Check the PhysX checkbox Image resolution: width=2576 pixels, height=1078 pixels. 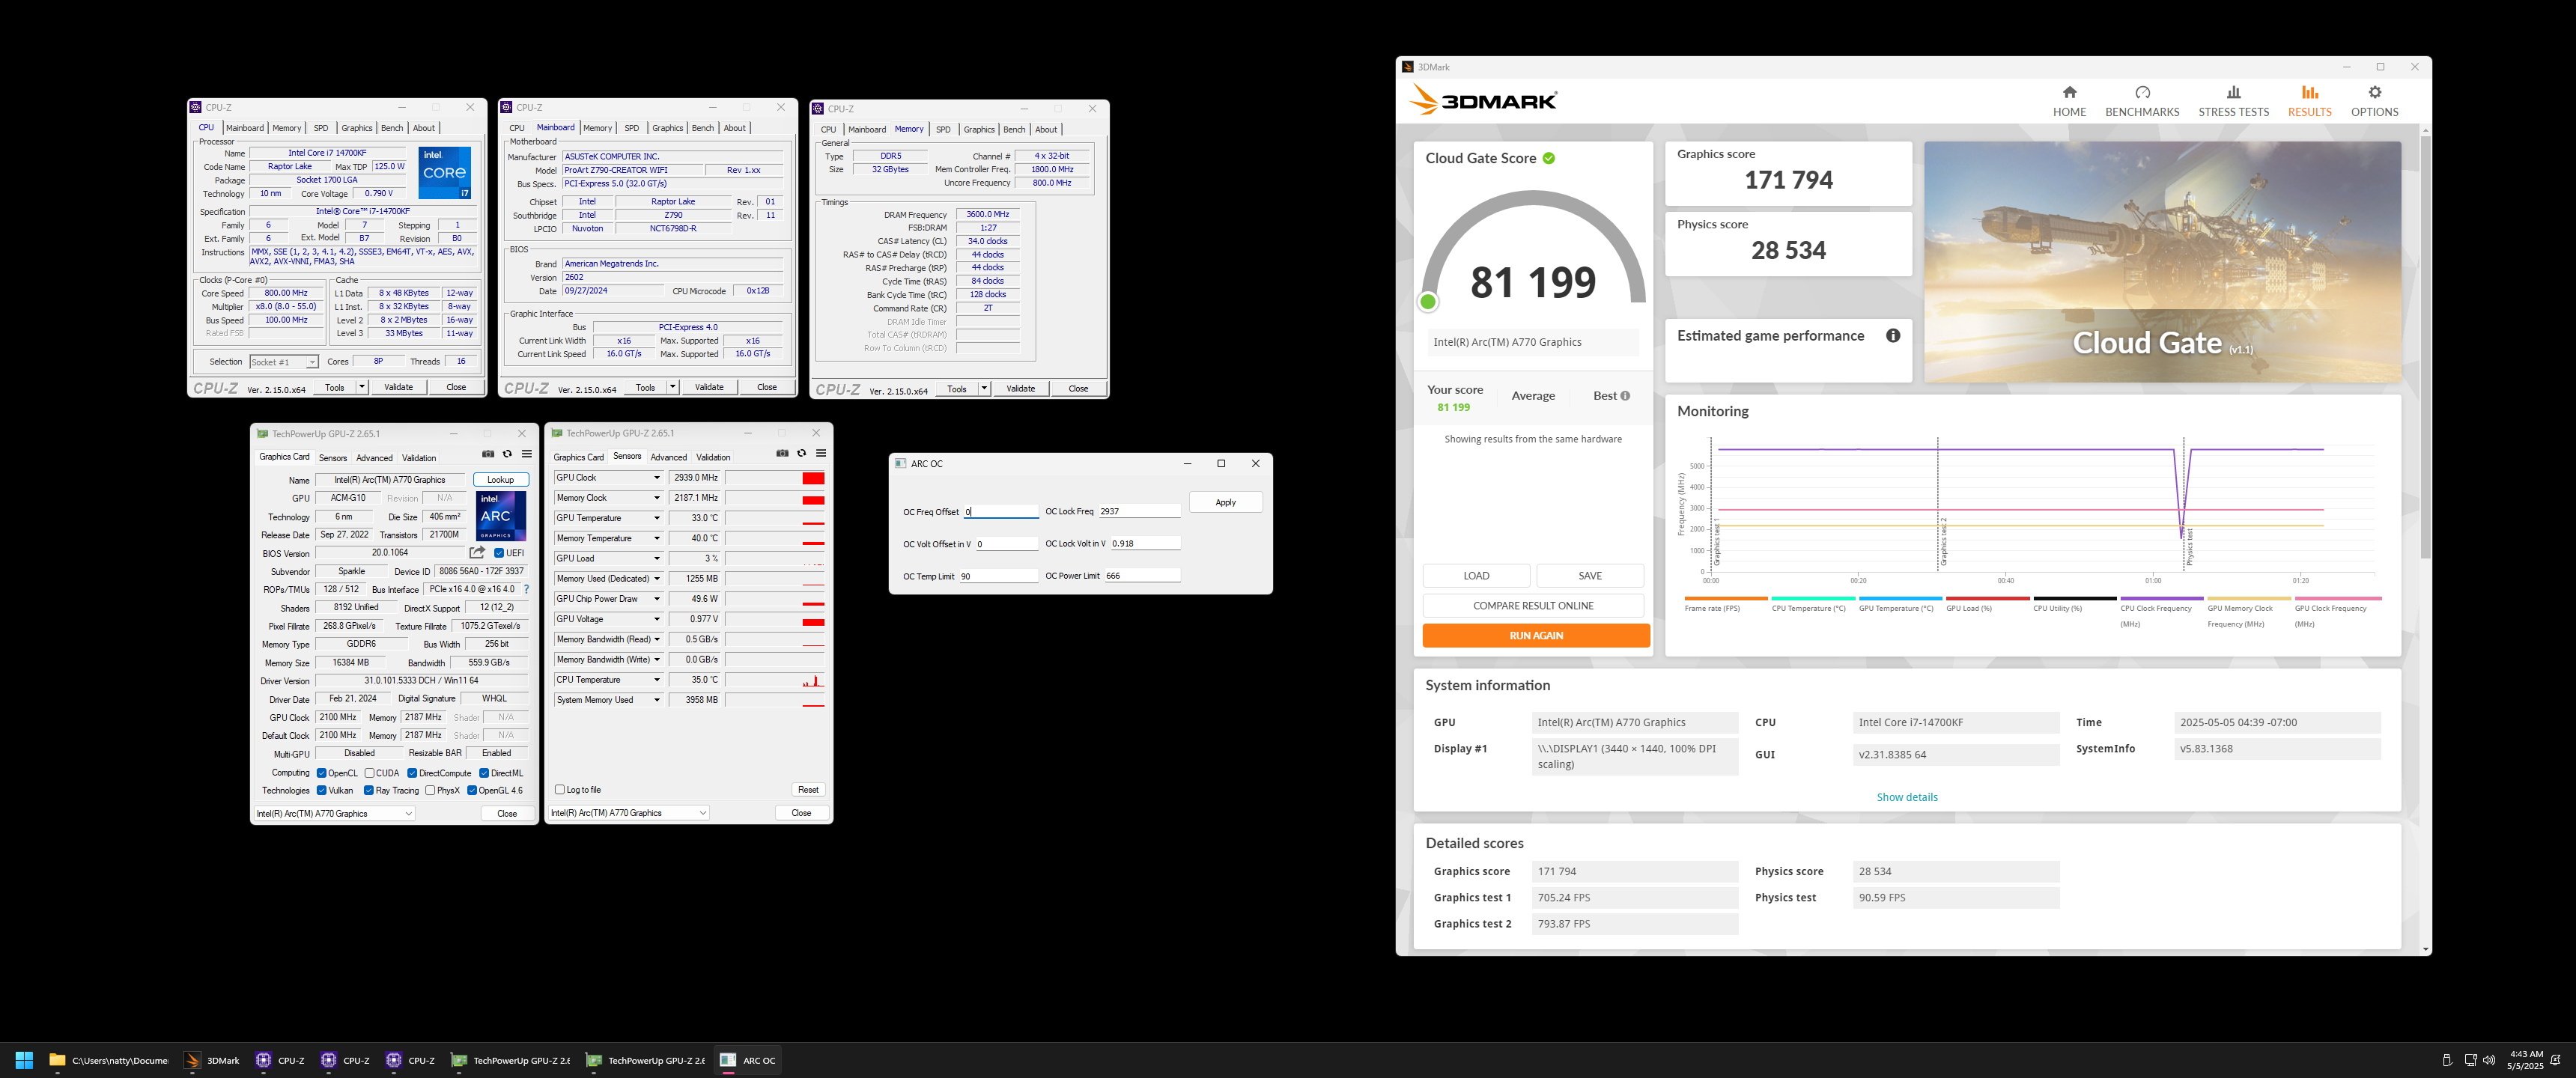pos(430,790)
